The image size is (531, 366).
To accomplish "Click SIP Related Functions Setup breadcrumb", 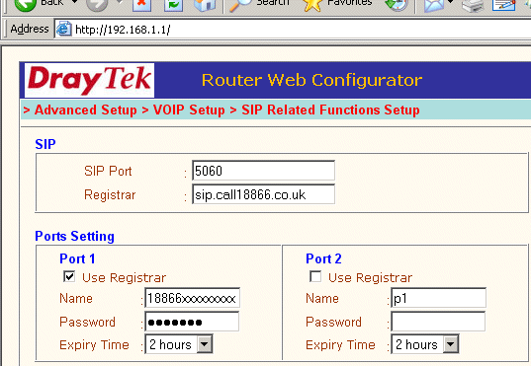I will (x=330, y=110).
